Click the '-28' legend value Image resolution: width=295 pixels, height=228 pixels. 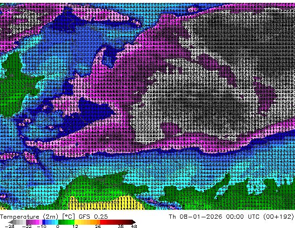pos(9,226)
